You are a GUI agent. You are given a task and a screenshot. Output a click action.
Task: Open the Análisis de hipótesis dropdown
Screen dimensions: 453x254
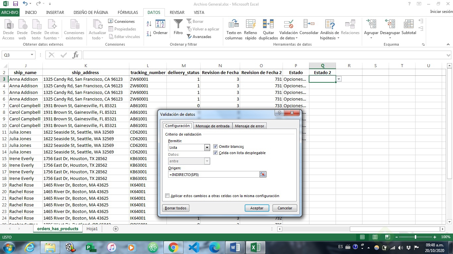point(338,38)
